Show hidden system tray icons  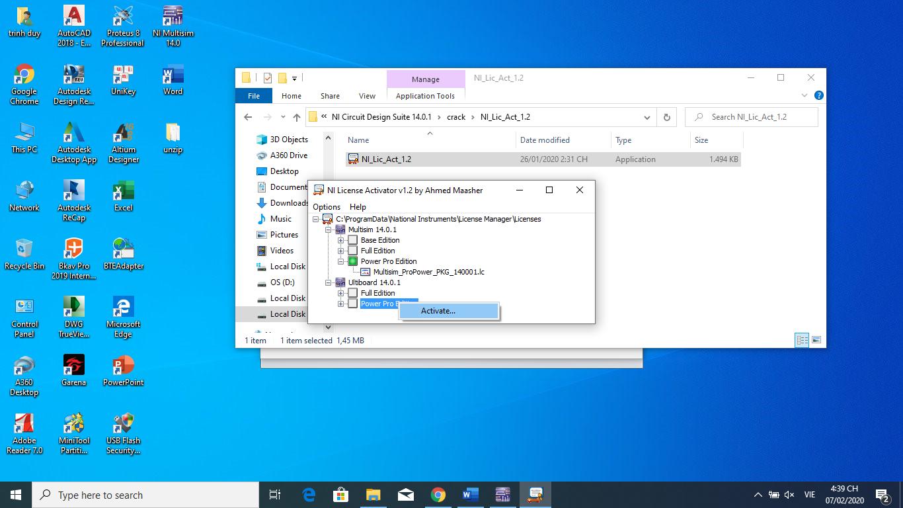pos(758,495)
